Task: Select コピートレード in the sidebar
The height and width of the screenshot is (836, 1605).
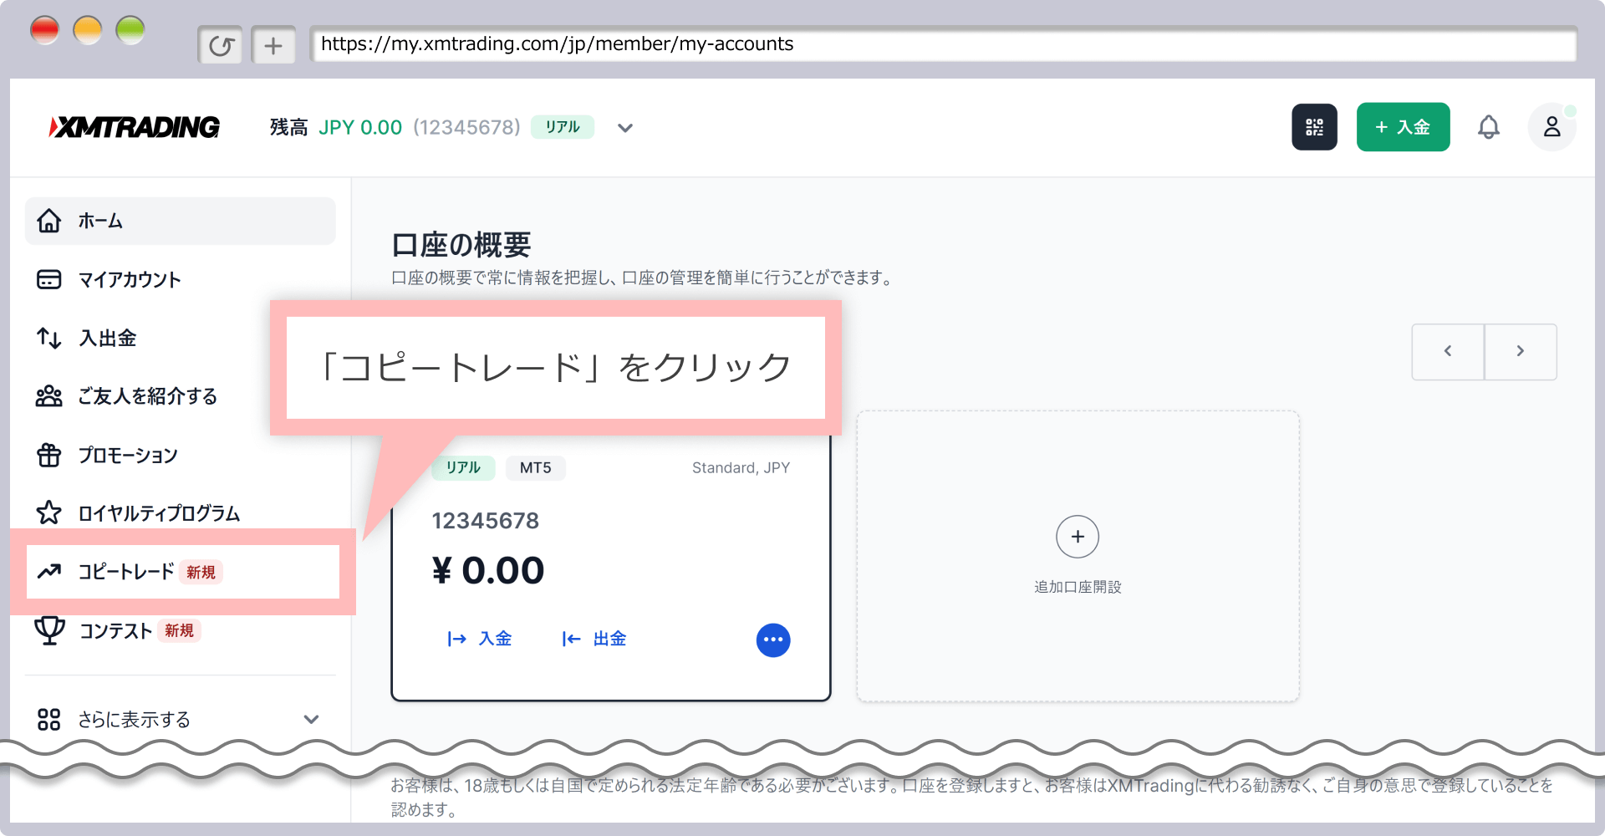Action: click(125, 572)
